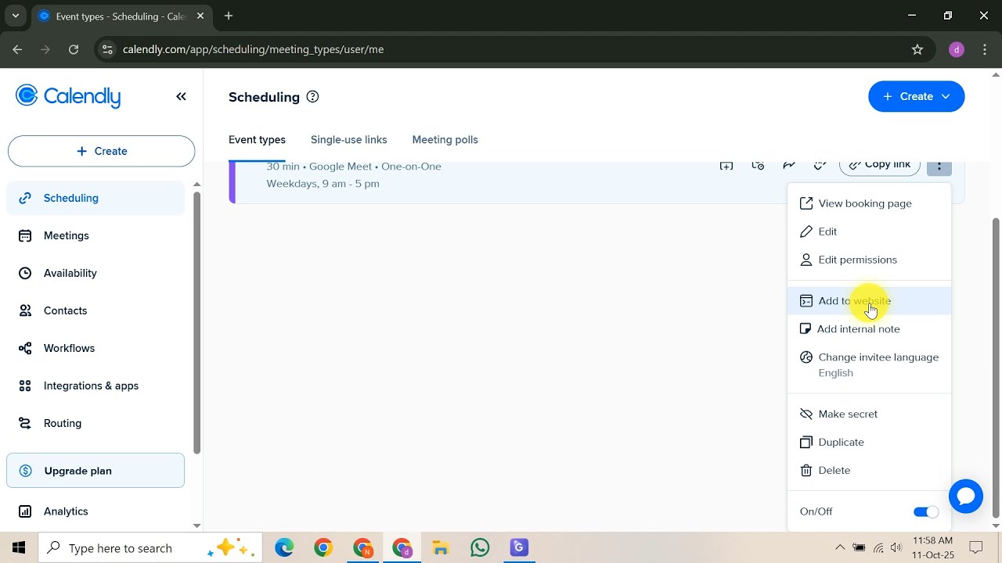Select Add internal note option
Image resolution: width=1002 pixels, height=563 pixels.
click(x=869, y=329)
